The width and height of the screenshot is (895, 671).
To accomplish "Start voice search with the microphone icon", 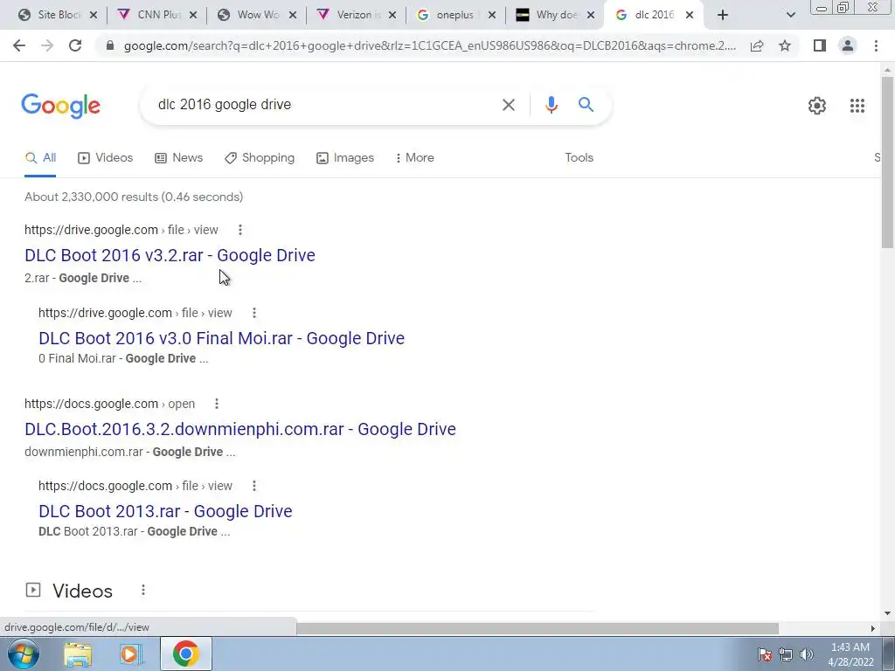I will pyautogui.click(x=551, y=105).
